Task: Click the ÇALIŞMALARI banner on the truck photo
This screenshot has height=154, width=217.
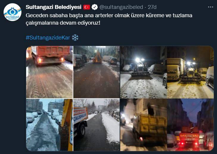Action: click(x=81, y=115)
